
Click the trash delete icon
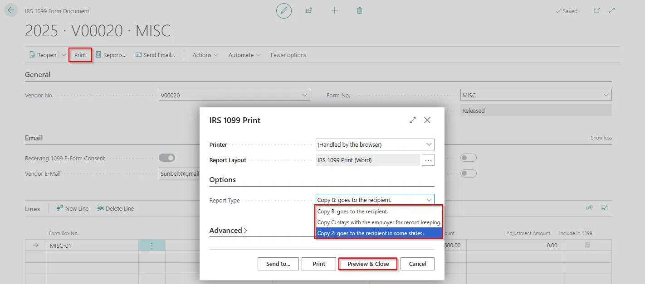[360, 10]
